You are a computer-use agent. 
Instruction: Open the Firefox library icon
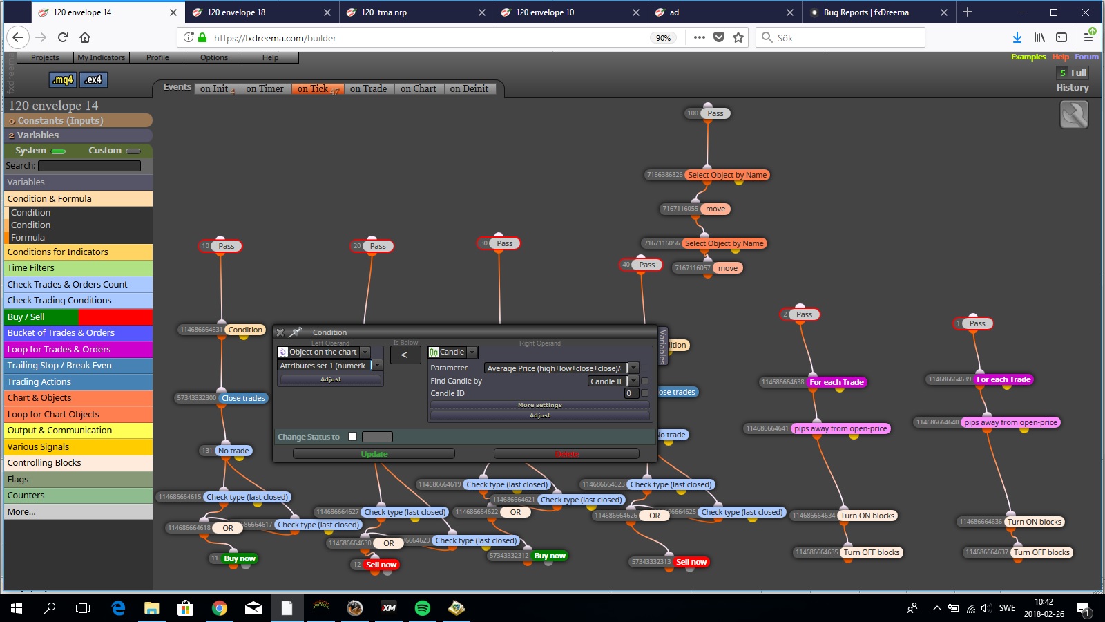(x=1039, y=37)
